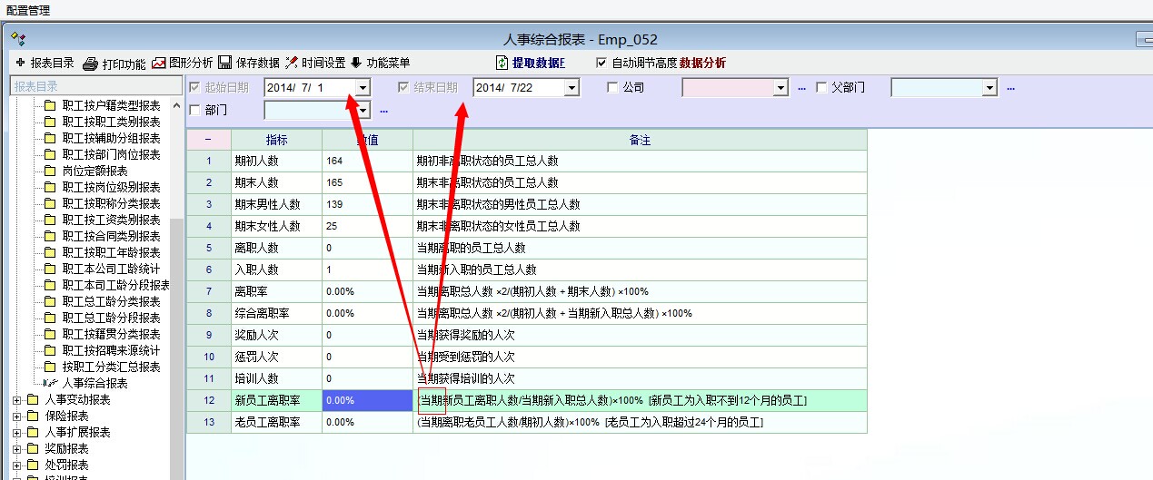Expand the 人事变动报表 tree node

(17, 399)
